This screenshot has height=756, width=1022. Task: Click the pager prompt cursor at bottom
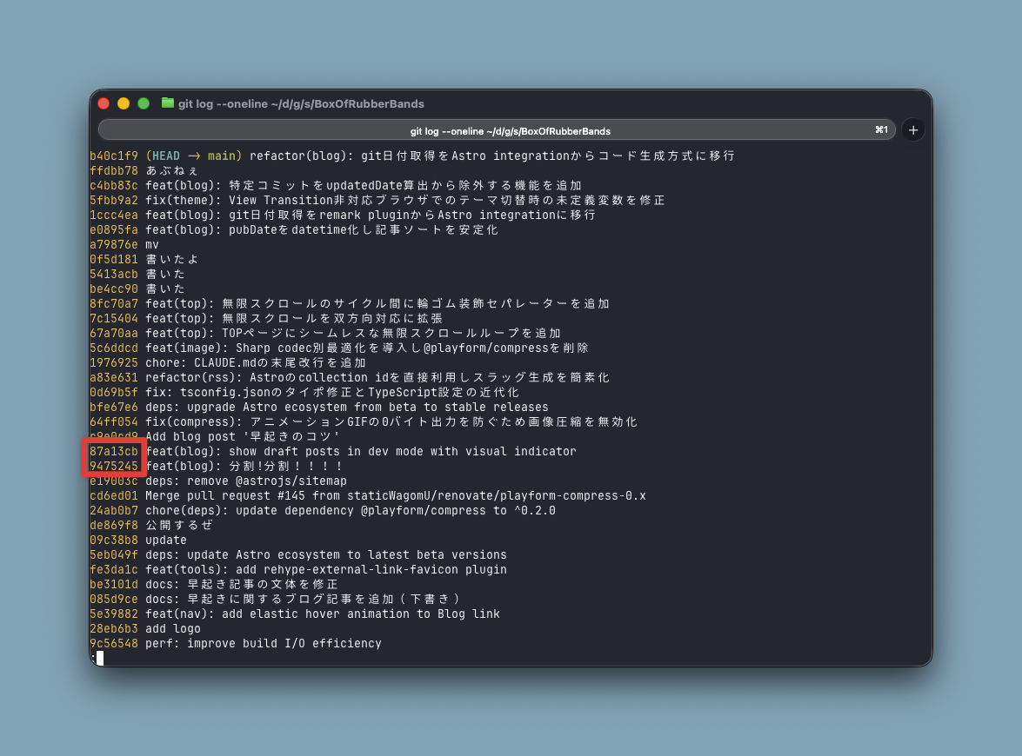[99, 658]
